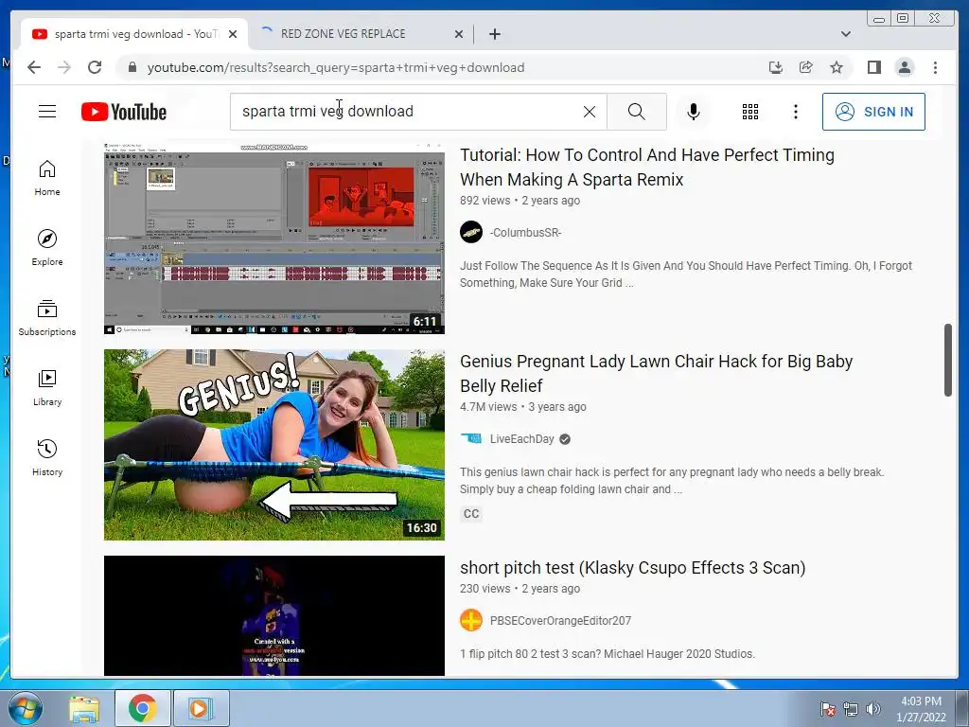Open the short pitch test video title

point(633,568)
